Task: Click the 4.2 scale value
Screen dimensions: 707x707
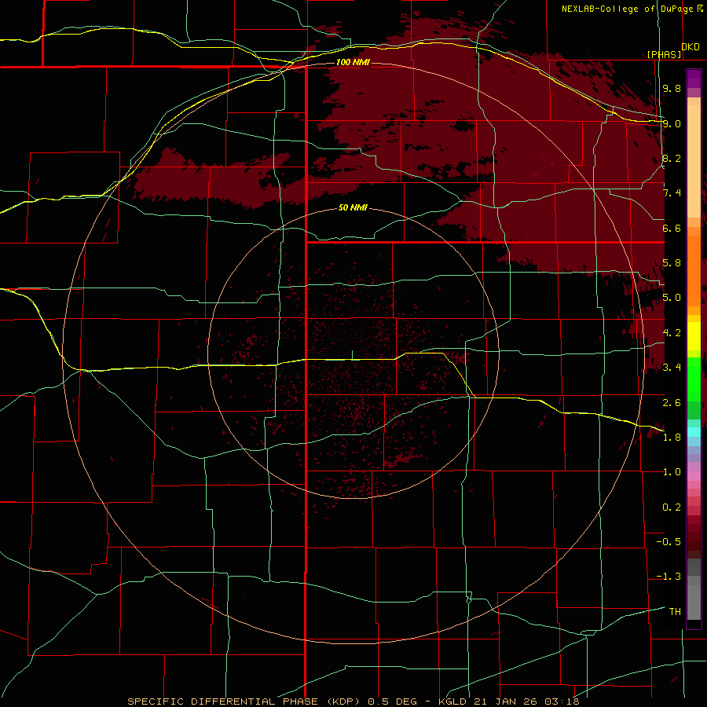Action: coord(672,333)
